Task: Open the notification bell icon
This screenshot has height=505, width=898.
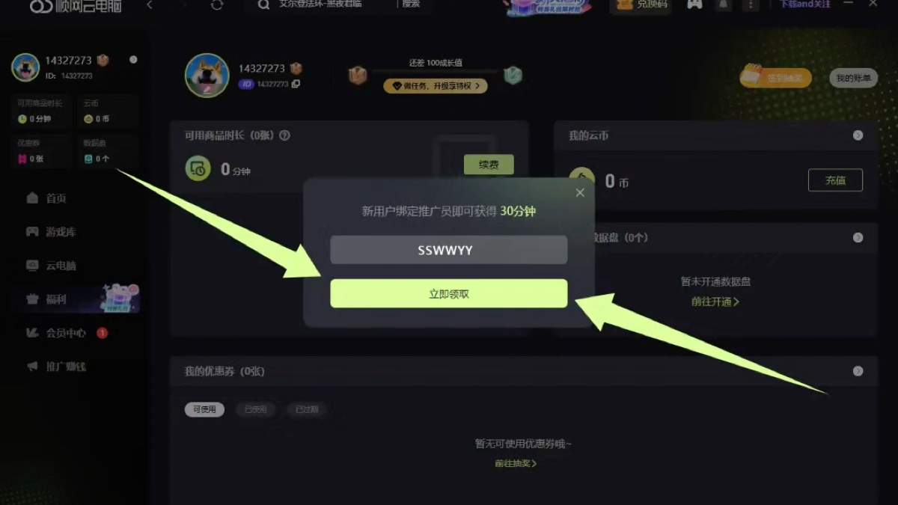Action: (x=723, y=4)
